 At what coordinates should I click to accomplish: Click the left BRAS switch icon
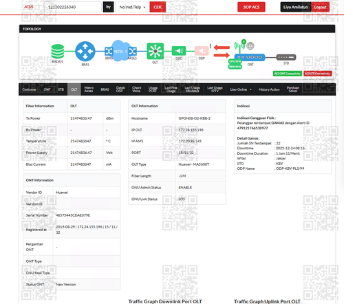pyautogui.click(x=109, y=52)
